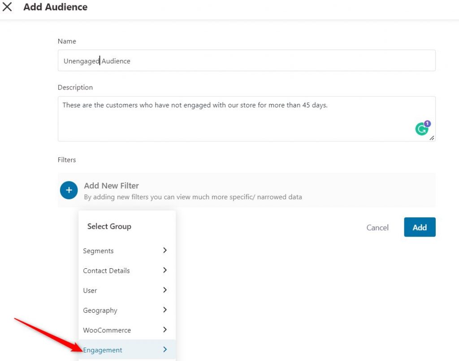The height and width of the screenshot is (361, 459).
Task: Click the Description label
Action: click(x=75, y=87)
